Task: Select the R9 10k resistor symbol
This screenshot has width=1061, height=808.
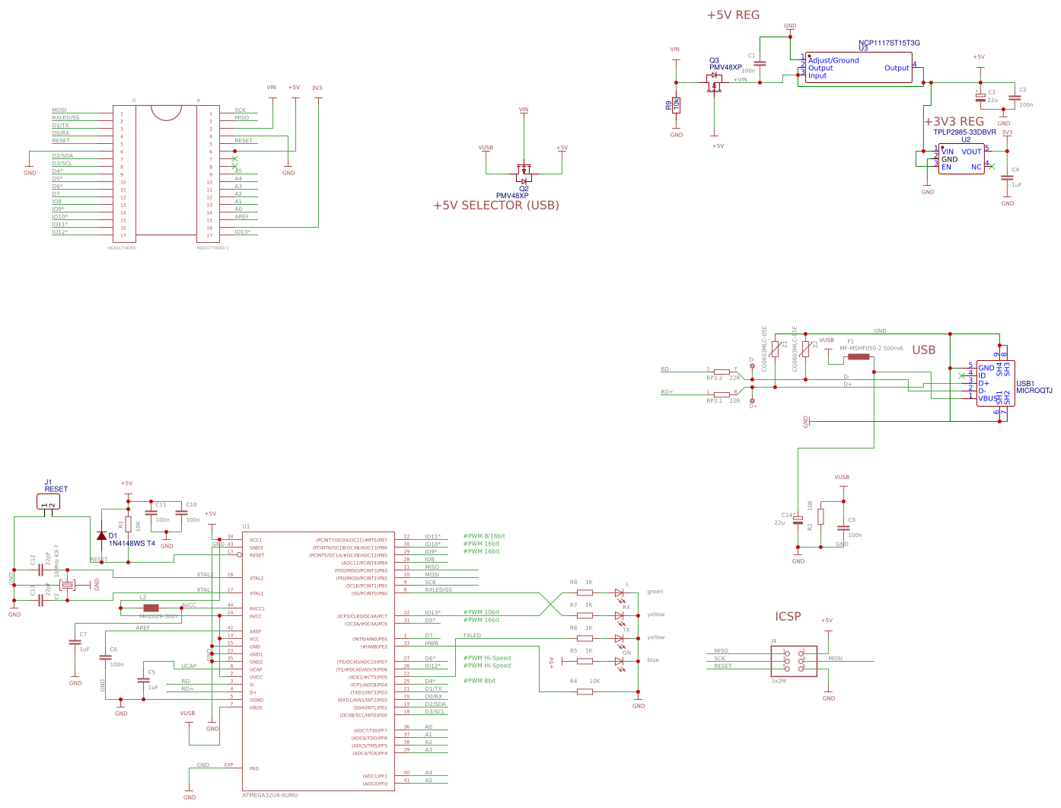Action: (x=676, y=105)
